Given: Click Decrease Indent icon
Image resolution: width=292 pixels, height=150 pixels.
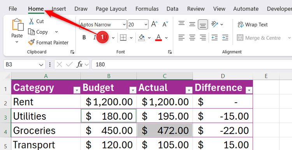Looking at the screenshot, I should tap(215, 38).
